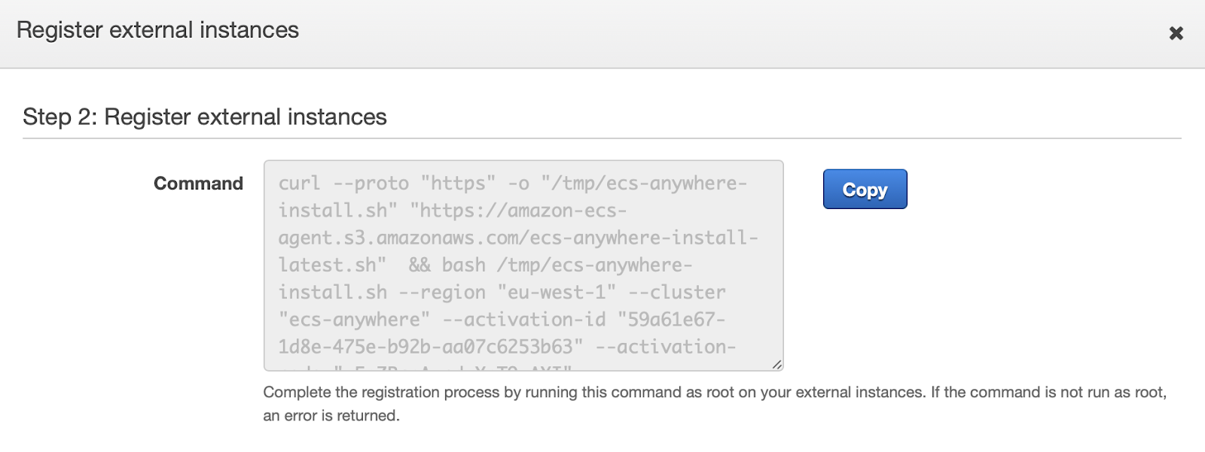Place cursor on the "eu-west-1" region value
This screenshot has height=452, width=1205.
click(x=557, y=293)
